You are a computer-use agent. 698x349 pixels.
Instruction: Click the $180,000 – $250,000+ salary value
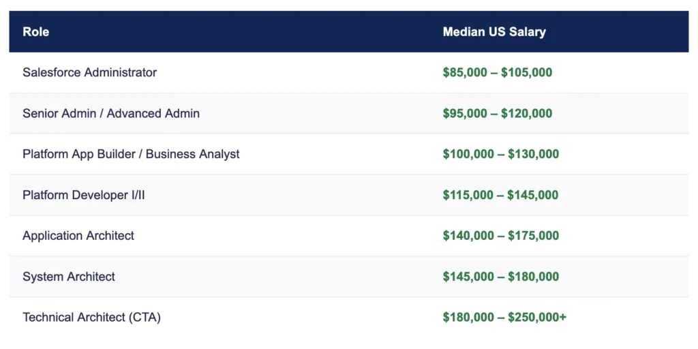(x=504, y=317)
